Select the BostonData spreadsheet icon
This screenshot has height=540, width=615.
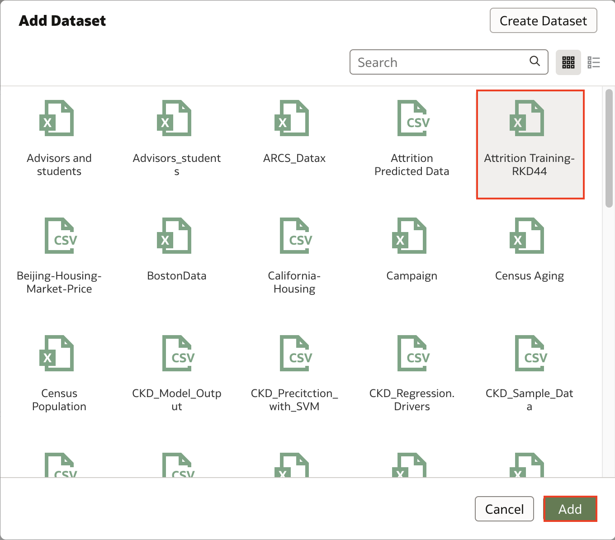click(174, 236)
